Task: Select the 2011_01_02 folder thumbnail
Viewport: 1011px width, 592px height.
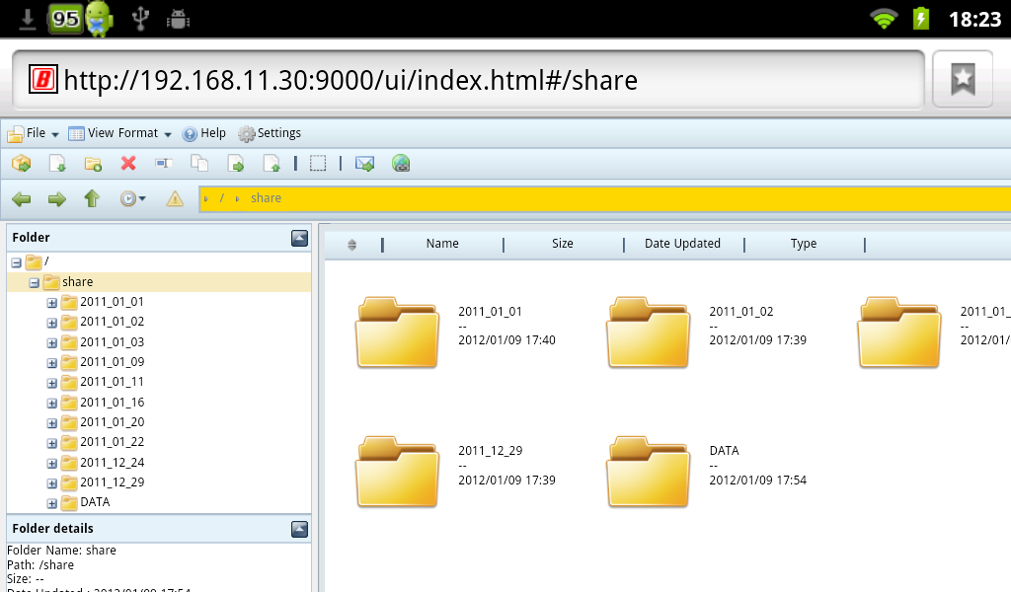Action: tap(648, 332)
